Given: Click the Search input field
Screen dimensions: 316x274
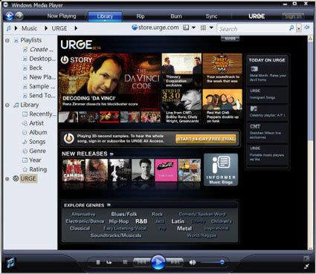Looking at the screenshot, I should pyautogui.click(x=253, y=28).
